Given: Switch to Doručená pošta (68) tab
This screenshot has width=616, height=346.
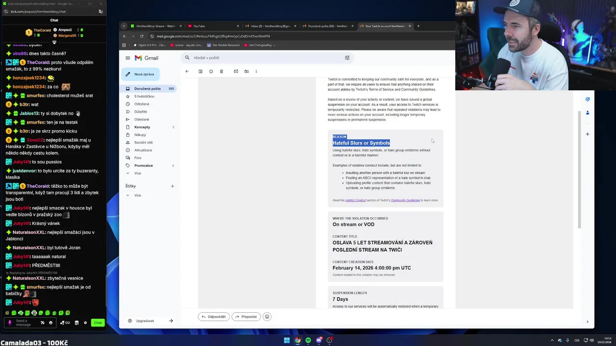Looking at the screenshot, I should [x=327, y=26].
